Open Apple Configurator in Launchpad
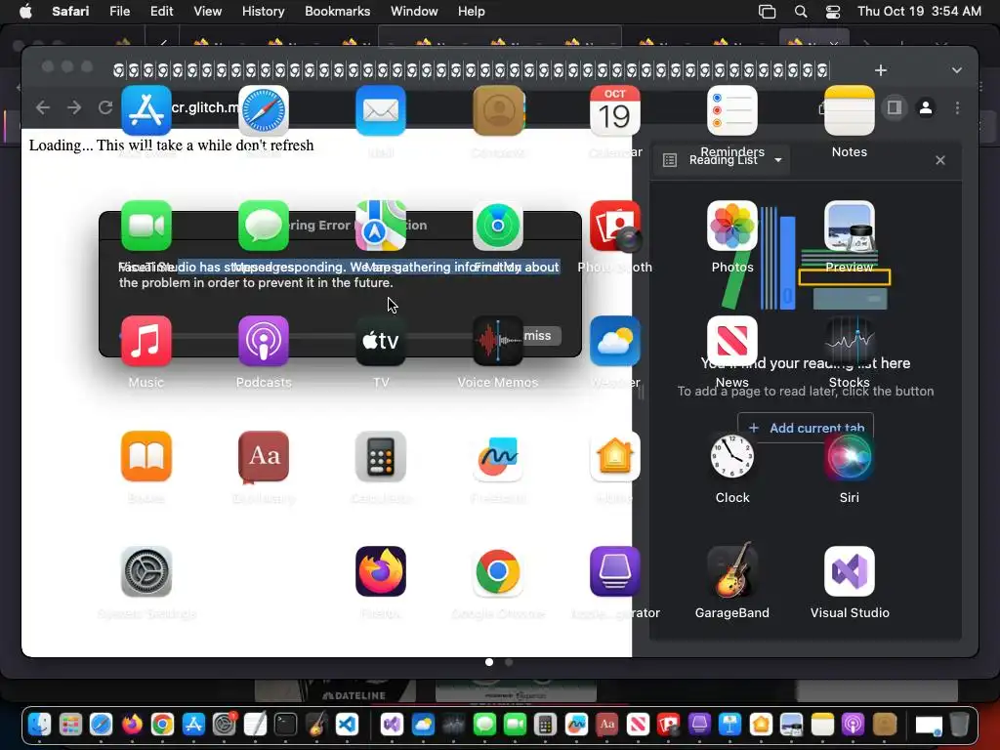The image size is (1000, 750). pyautogui.click(x=615, y=571)
